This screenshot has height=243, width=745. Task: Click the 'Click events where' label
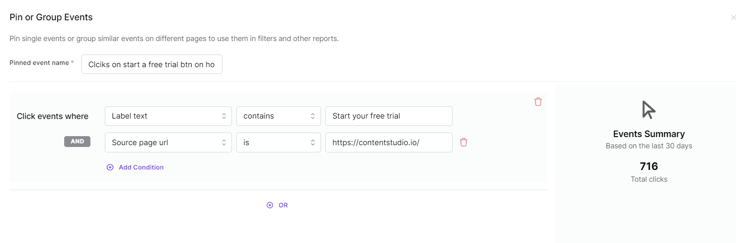click(x=52, y=116)
